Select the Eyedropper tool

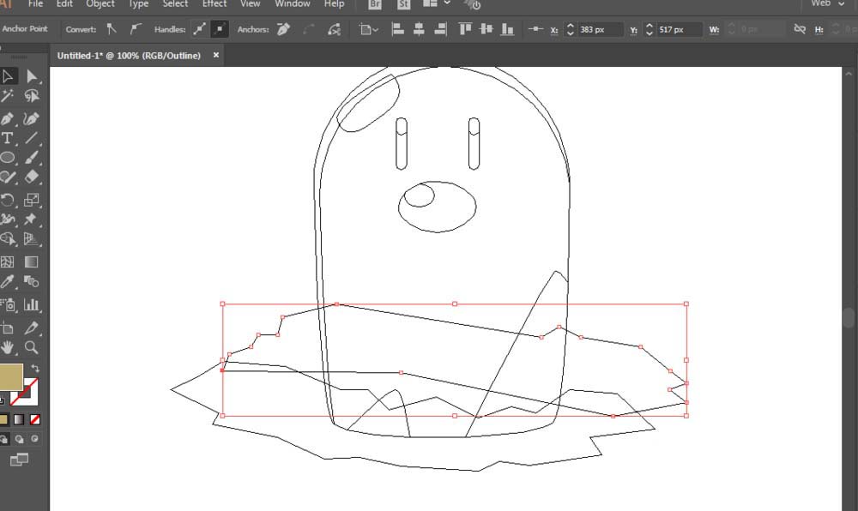click(8, 282)
